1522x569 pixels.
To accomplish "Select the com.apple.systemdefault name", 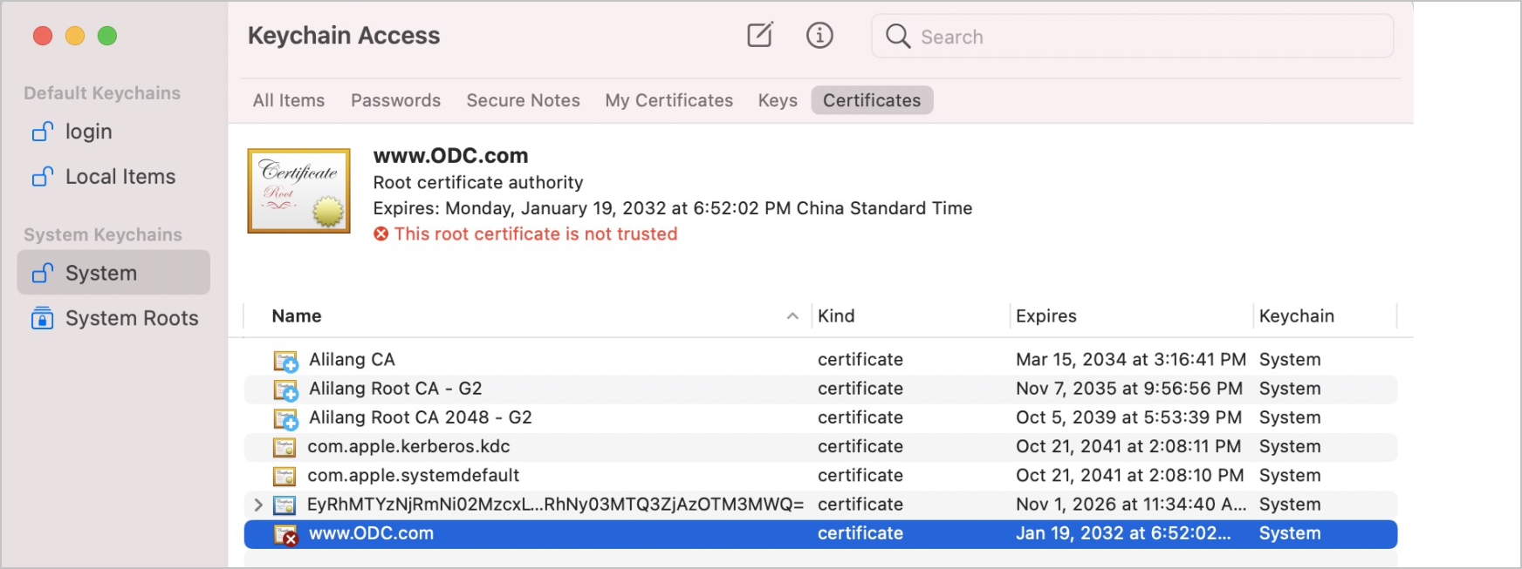I will point(413,475).
